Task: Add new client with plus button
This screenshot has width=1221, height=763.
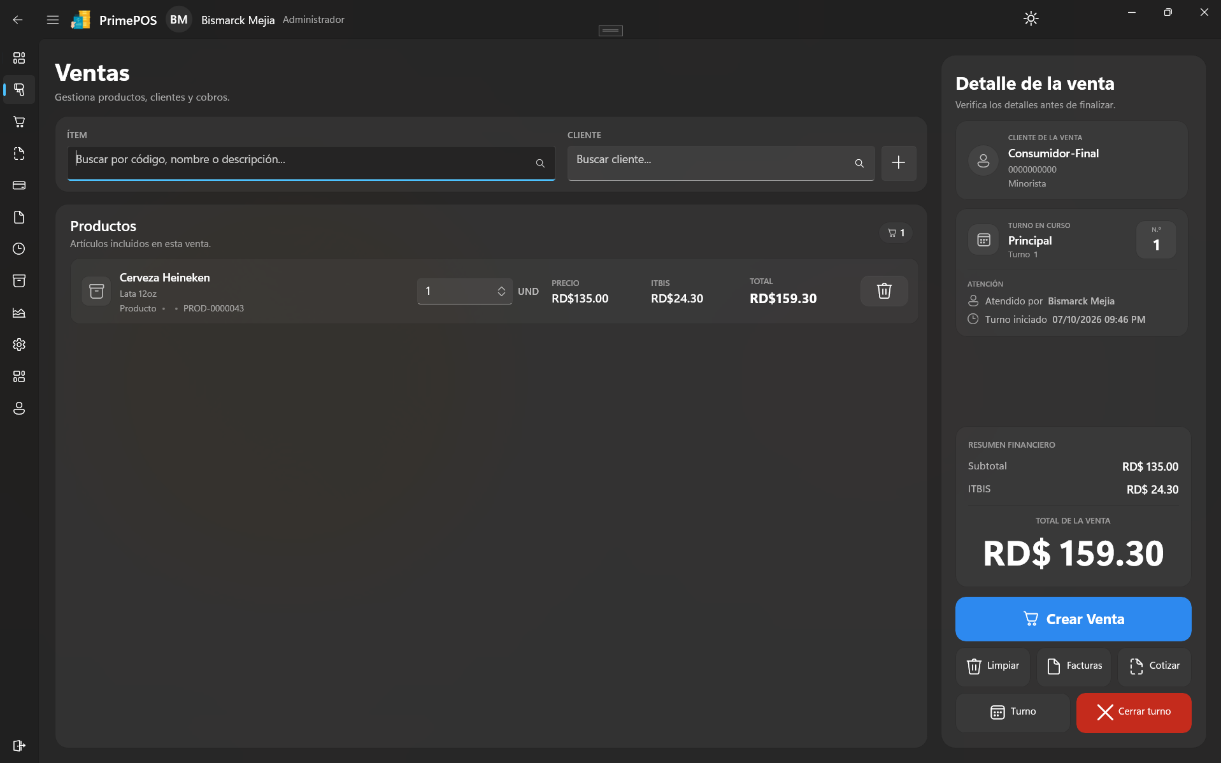Action: [899, 163]
